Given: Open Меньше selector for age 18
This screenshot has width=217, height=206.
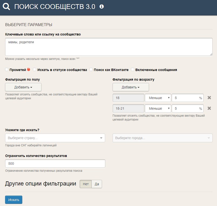Looking at the screenshot, I should point(158,98).
